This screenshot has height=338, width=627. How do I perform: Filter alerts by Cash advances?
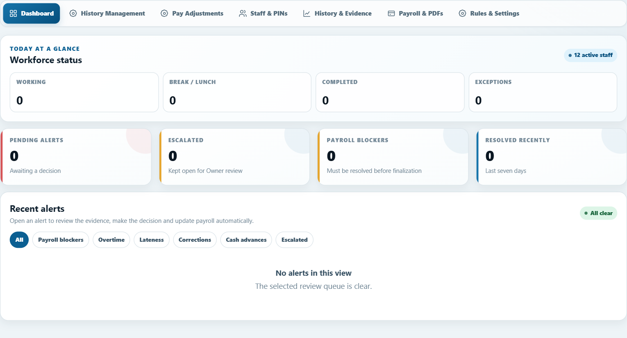(246, 240)
